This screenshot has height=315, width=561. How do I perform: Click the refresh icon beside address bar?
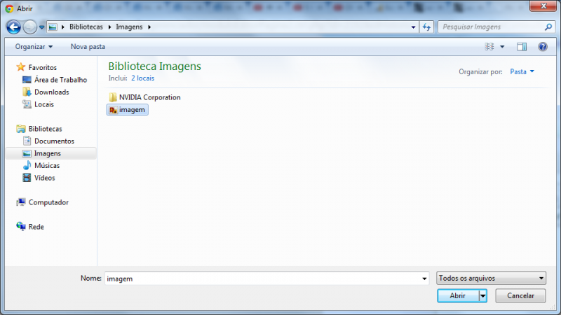pyautogui.click(x=426, y=27)
